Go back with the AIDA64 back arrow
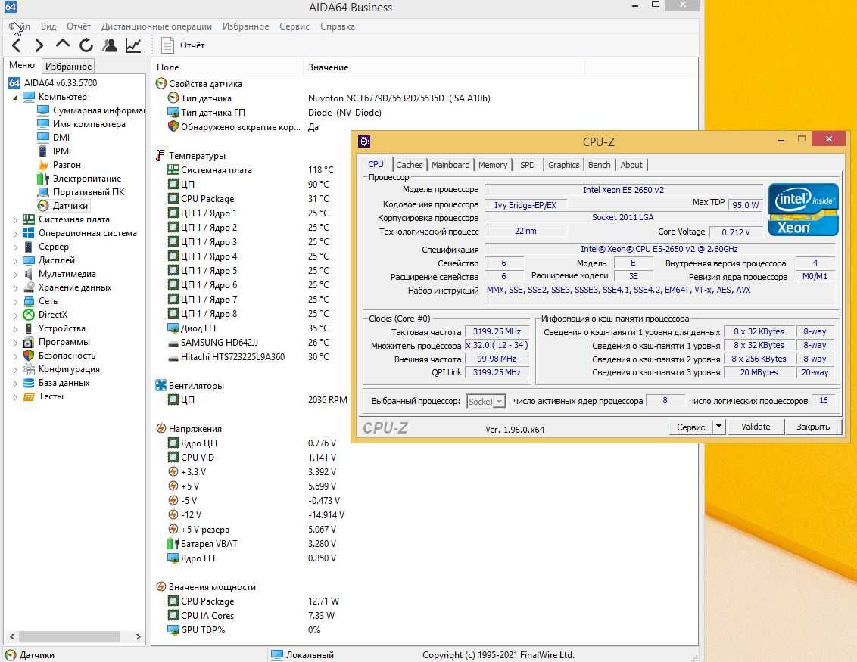 click(x=17, y=45)
